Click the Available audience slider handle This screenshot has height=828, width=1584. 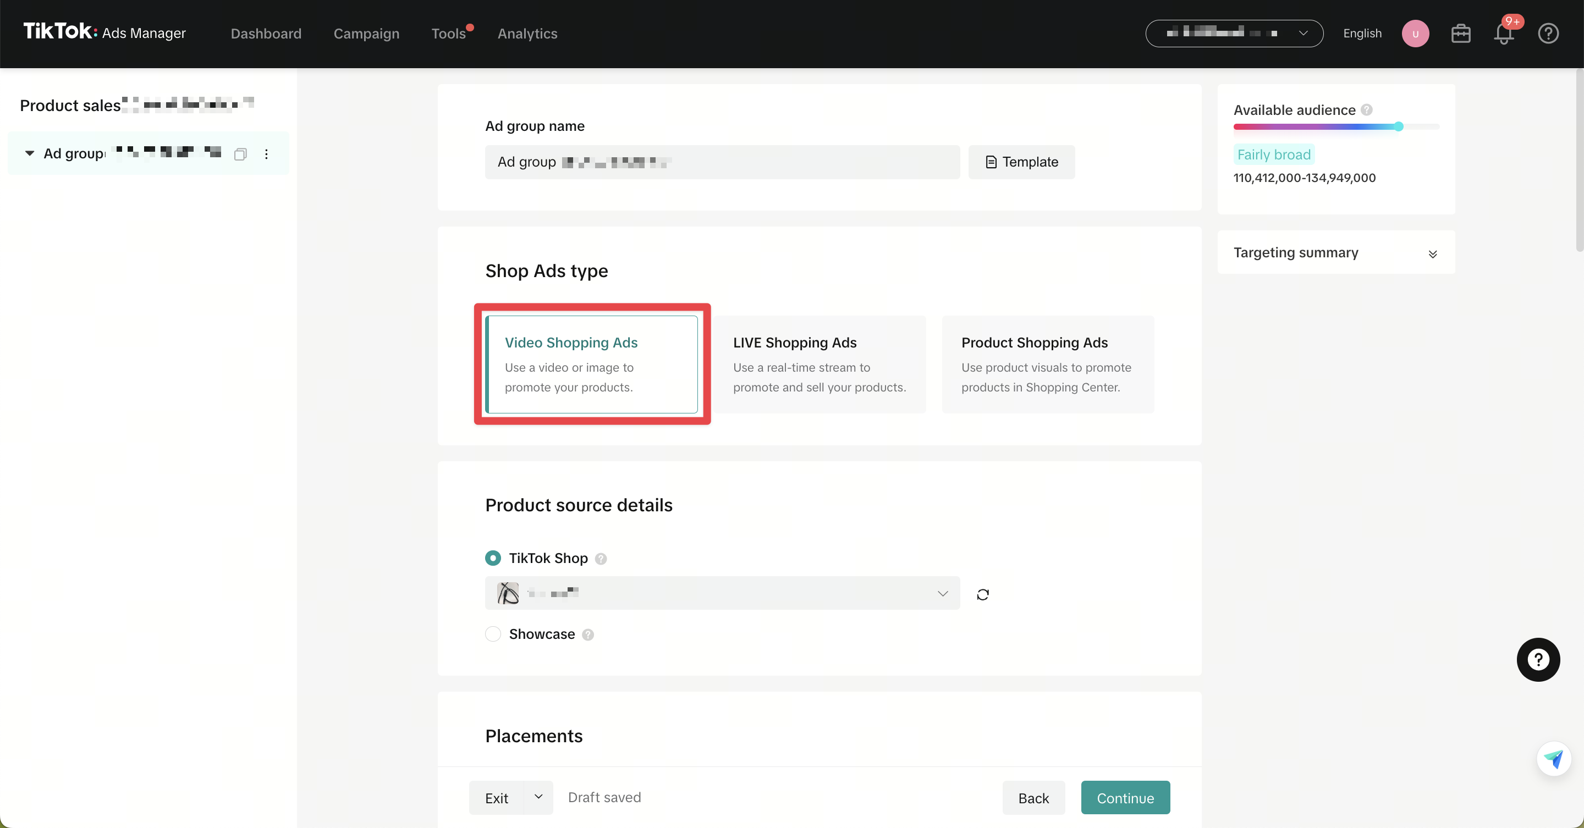[x=1398, y=126]
